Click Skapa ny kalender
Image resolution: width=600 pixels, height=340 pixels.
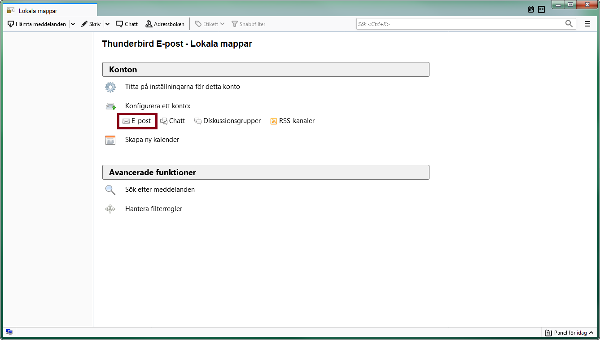pos(152,140)
